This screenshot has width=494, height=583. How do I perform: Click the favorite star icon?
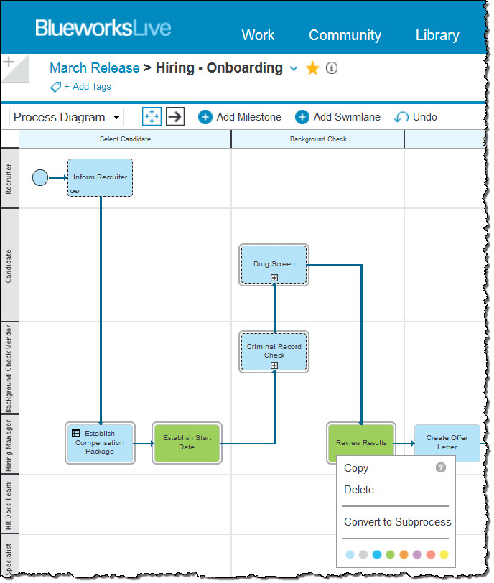tap(312, 68)
